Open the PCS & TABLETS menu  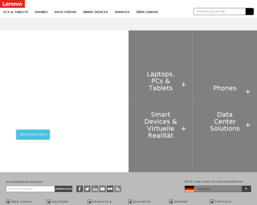coord(15,12)
